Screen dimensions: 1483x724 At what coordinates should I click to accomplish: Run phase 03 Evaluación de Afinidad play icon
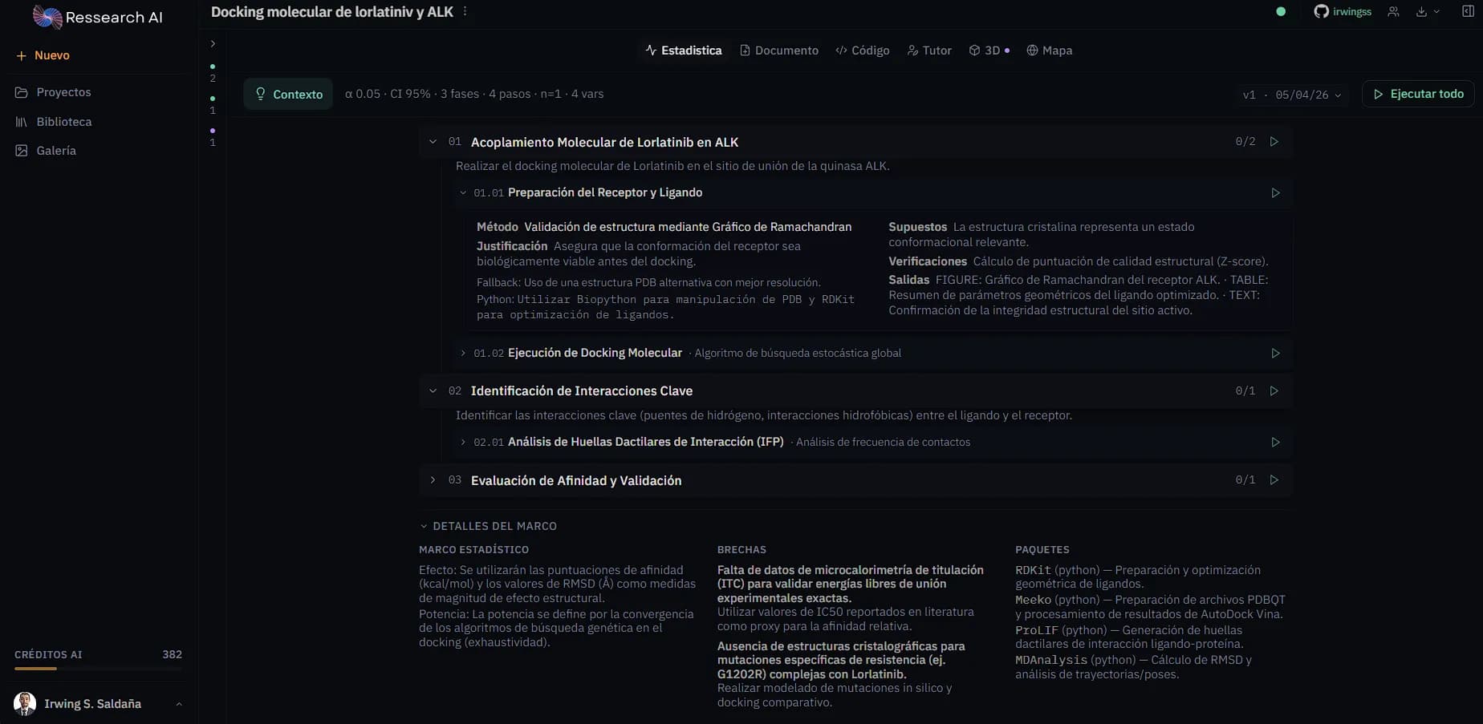[1274, 480]
